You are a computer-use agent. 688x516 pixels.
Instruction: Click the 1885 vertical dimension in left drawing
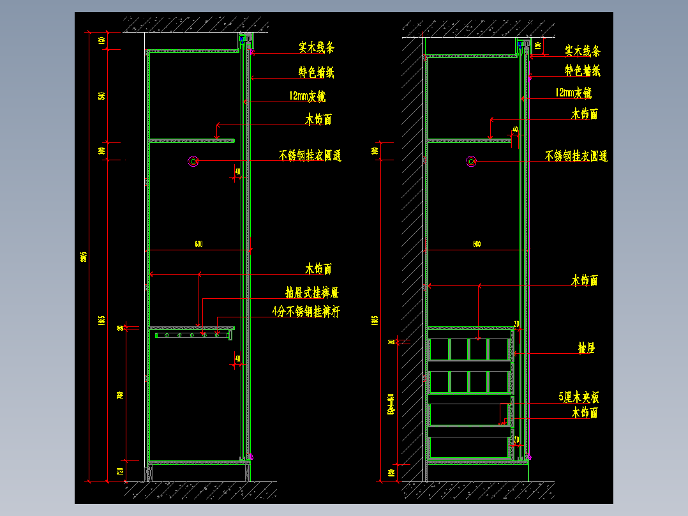(102, 320)
